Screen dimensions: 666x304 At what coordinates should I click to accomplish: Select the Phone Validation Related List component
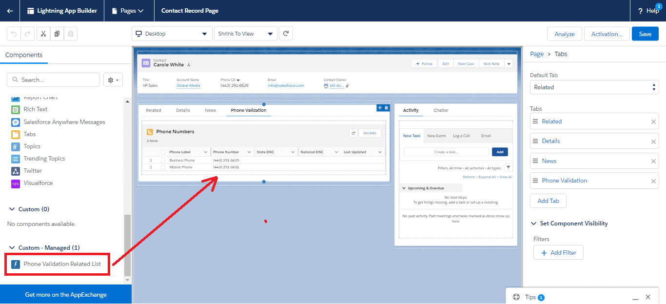click(x=62, y=264)
